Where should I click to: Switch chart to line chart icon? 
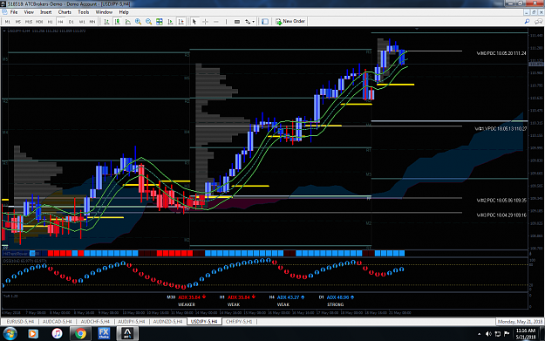click(x=128, y=22)
